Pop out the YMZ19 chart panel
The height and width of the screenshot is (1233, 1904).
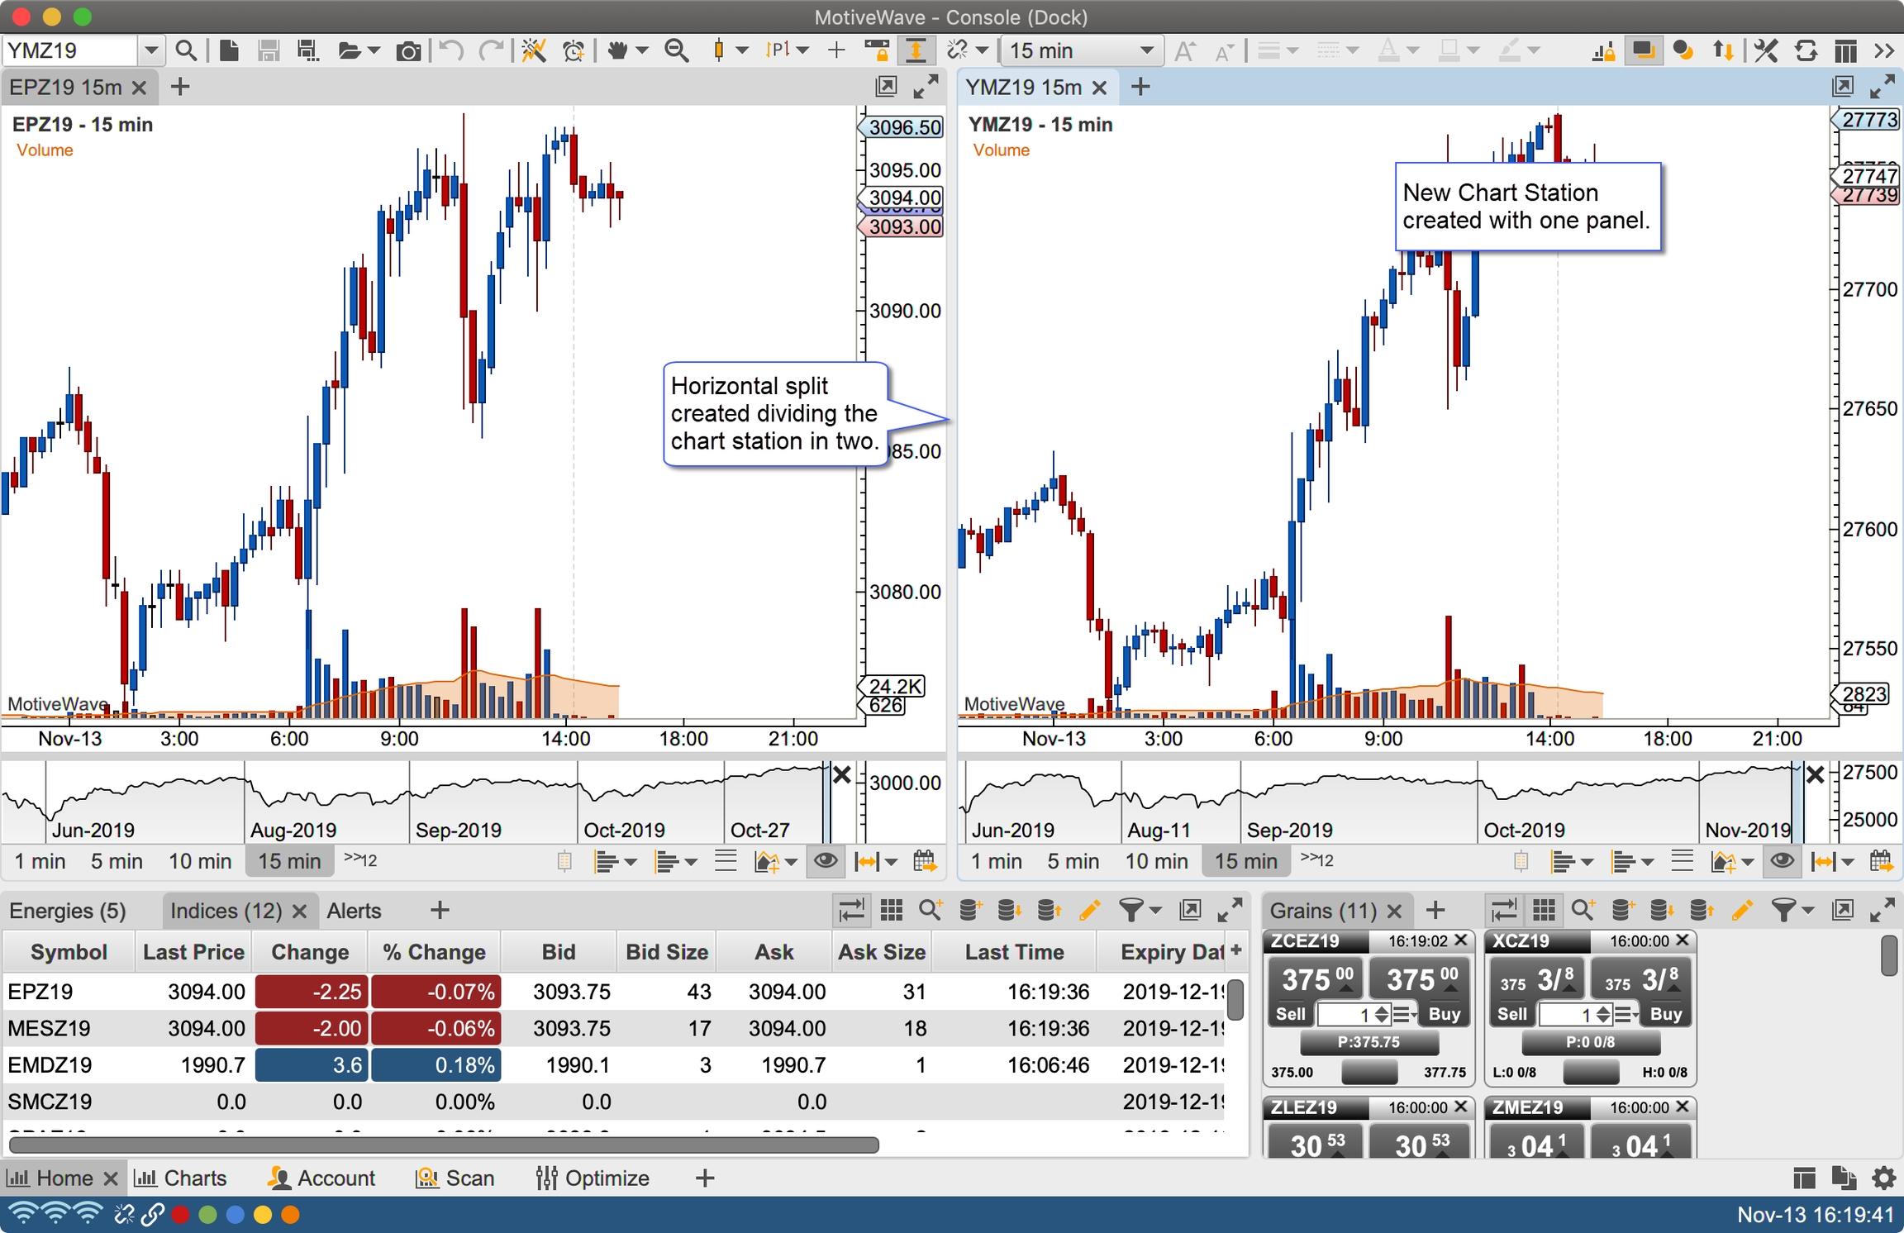coord(1843,87)
